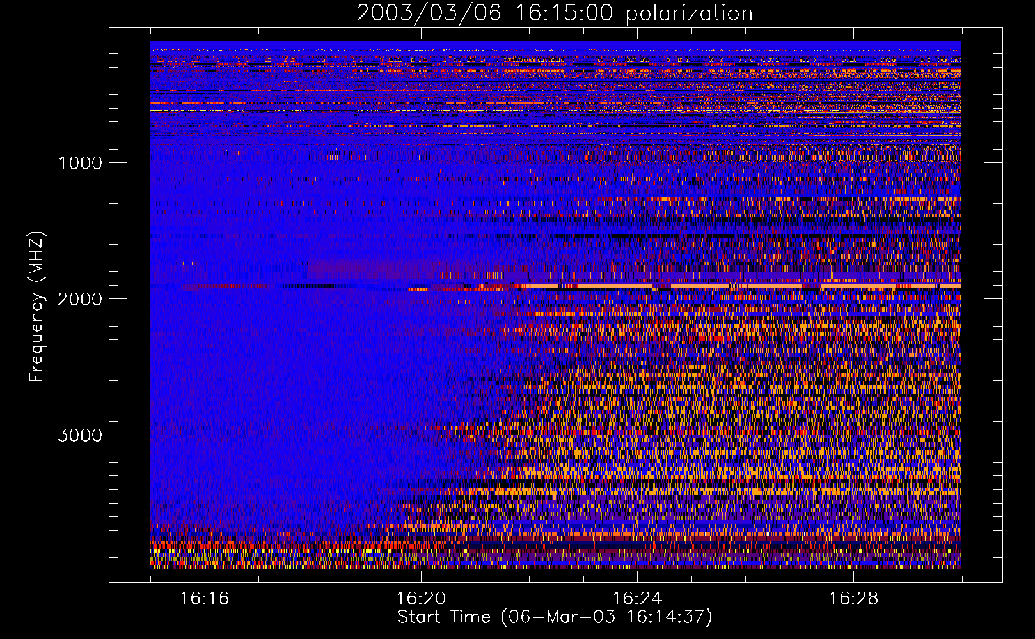Click the 1000 frequency tick label
Screen dimensions: 1035x639
pyautogui.click(x=80, y=163)
